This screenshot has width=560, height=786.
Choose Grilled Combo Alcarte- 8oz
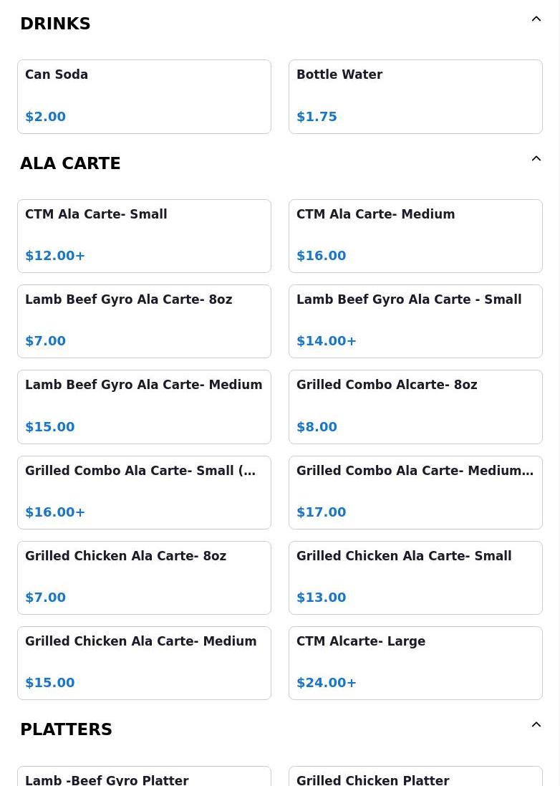click(415, 406)
